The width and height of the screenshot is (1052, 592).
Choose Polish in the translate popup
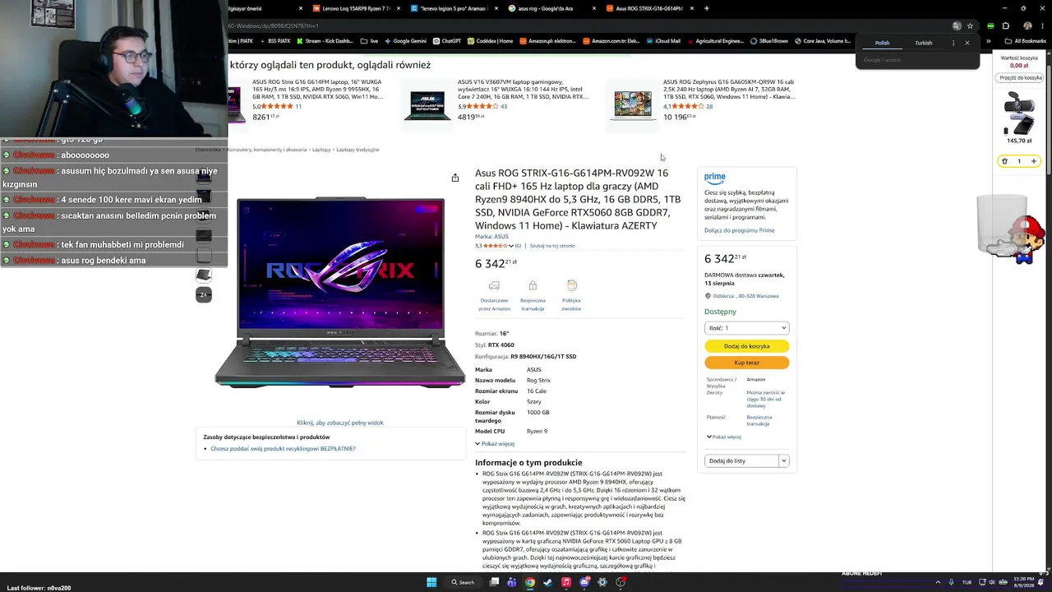pyautogui.click(x=882, y=43)
